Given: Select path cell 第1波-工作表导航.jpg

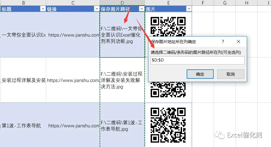Looking at the screenshot, I should 122,125.
